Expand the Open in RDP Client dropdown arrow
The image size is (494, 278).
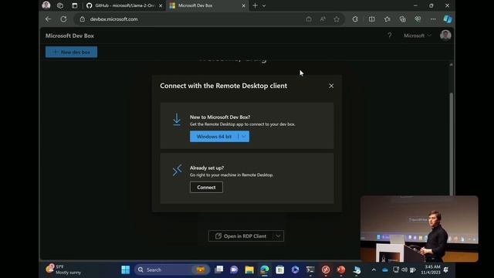pos(278,236)
